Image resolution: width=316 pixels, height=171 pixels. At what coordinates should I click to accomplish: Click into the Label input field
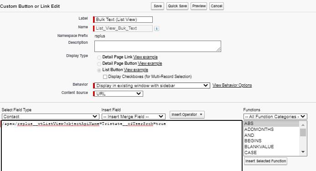tap(124, 20)
